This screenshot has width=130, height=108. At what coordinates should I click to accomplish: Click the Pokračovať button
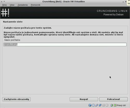pyautogui.click(x=113, y=99)
